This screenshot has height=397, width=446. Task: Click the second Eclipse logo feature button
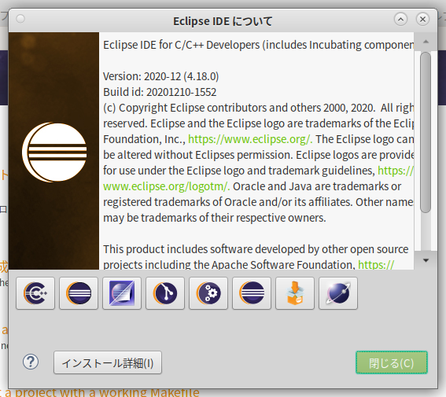[252, 293]
